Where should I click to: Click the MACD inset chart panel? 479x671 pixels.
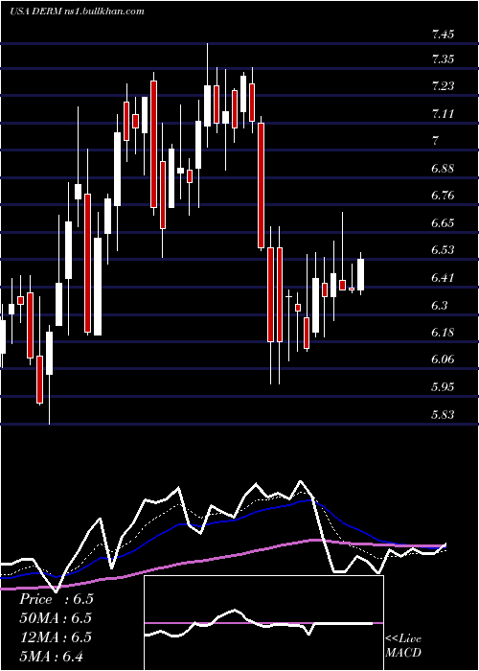263,623
